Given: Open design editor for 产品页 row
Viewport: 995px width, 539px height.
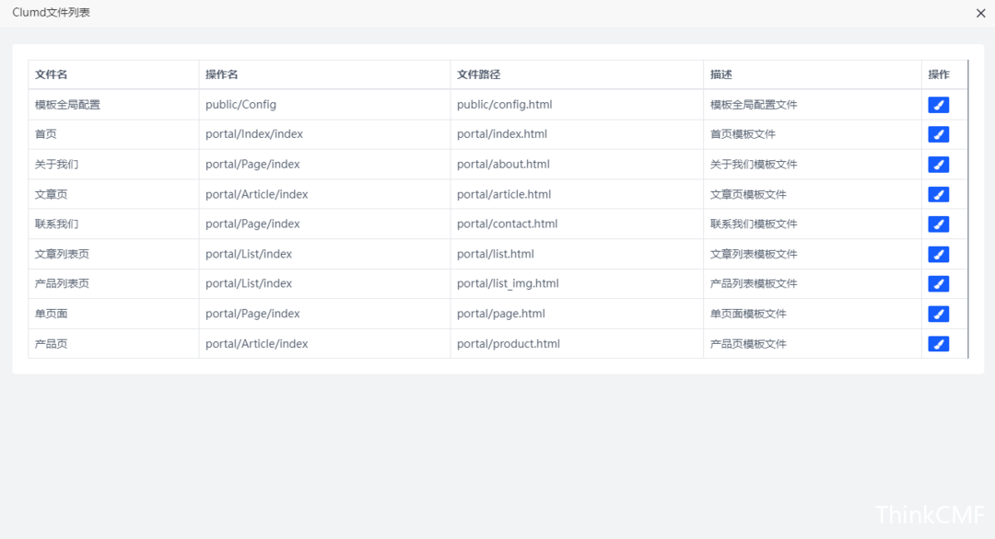Looking at the screenshot, I should [938, 344].
